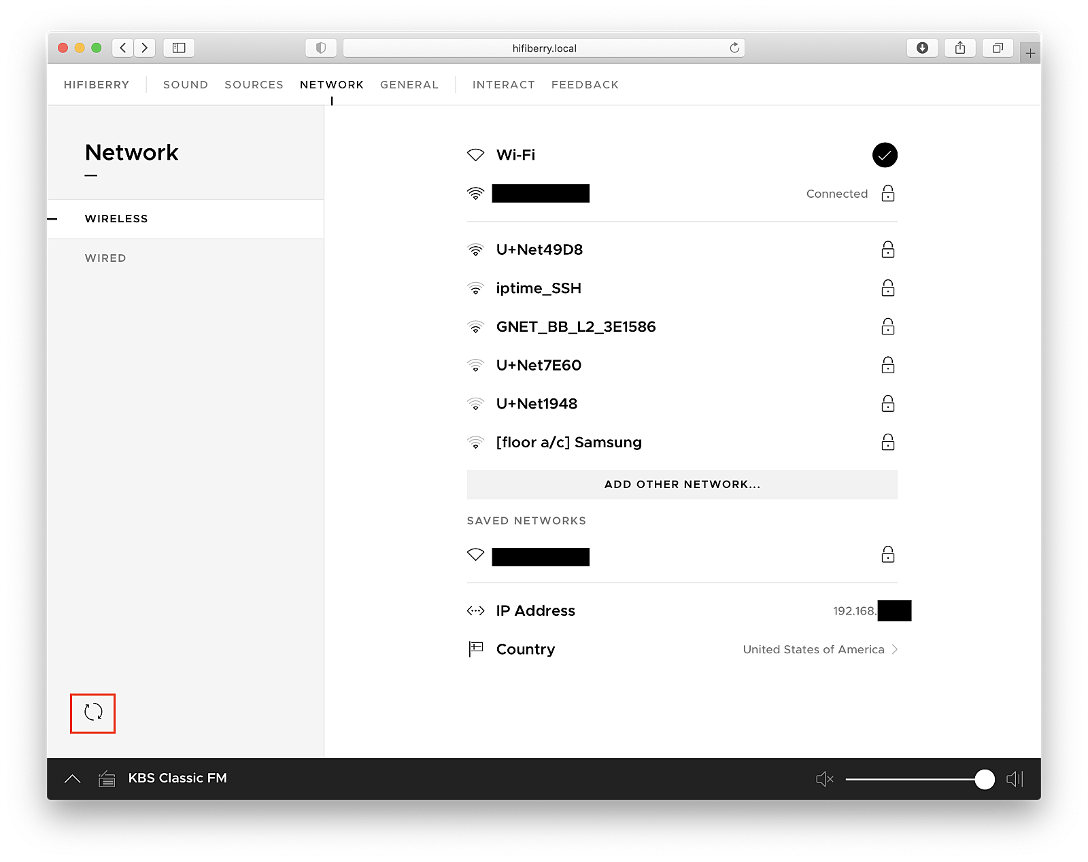Open the GENERAL menu item

point(409,84)
